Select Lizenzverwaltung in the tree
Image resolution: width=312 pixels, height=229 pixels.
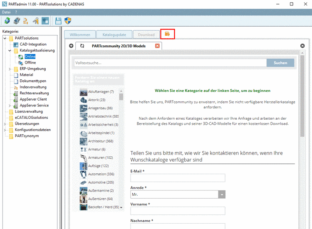tap(29, 111)
